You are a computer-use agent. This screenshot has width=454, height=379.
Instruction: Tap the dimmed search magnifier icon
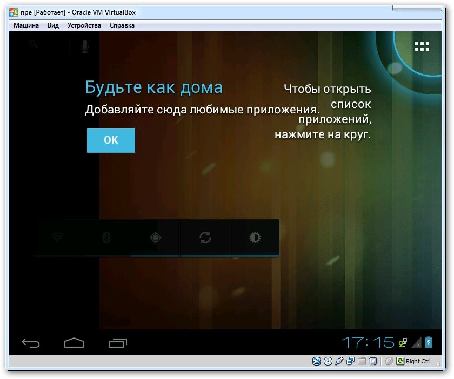pyautogui.click(x=34, y=44)
